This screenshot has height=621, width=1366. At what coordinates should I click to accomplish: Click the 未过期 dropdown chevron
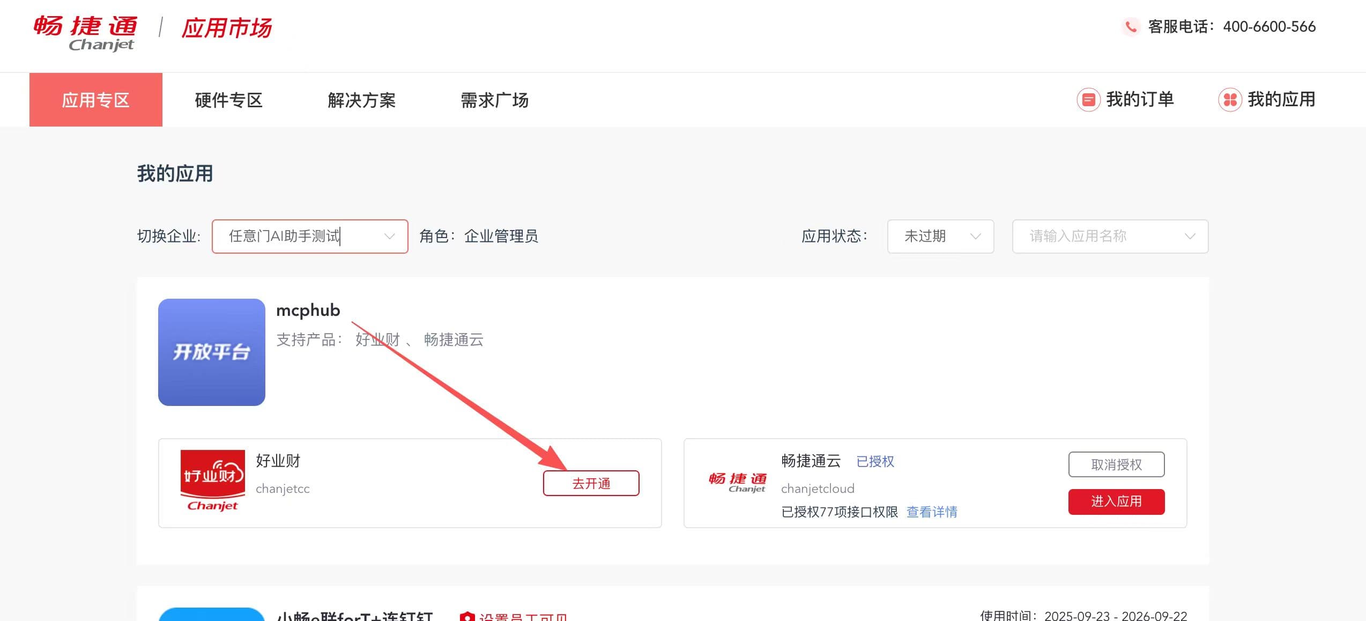(x=976, y=236)
